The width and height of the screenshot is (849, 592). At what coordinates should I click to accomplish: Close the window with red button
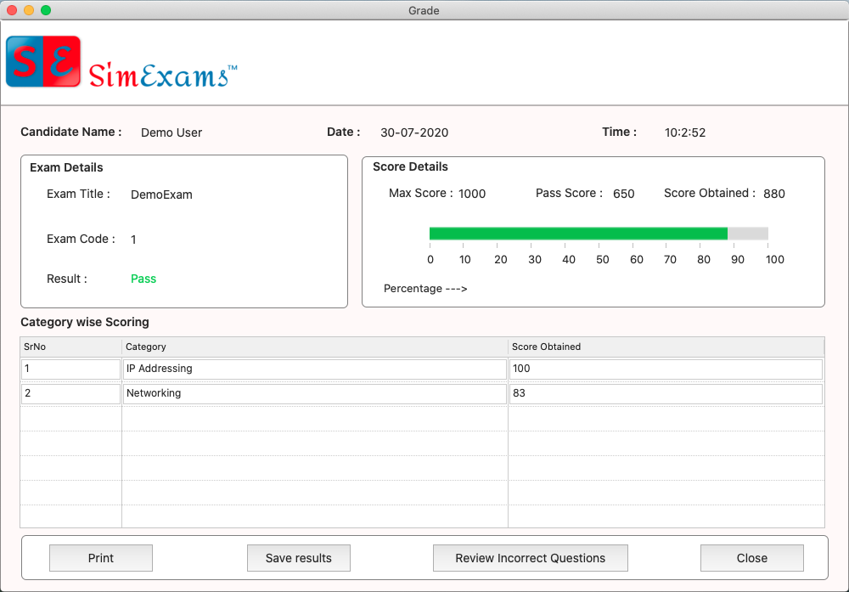(12, 10)
